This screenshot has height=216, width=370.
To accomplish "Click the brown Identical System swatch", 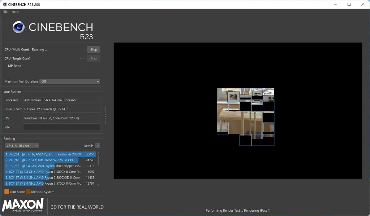I will (x=28, y=192).
